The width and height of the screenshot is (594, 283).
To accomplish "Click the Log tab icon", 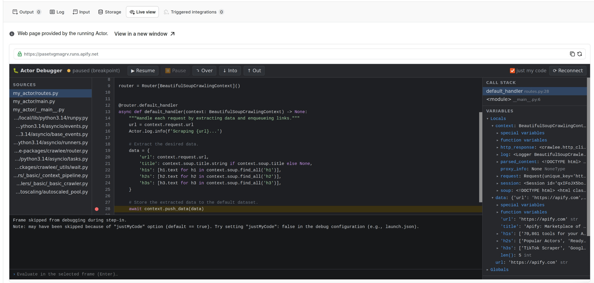I will (x=52, y=12).
